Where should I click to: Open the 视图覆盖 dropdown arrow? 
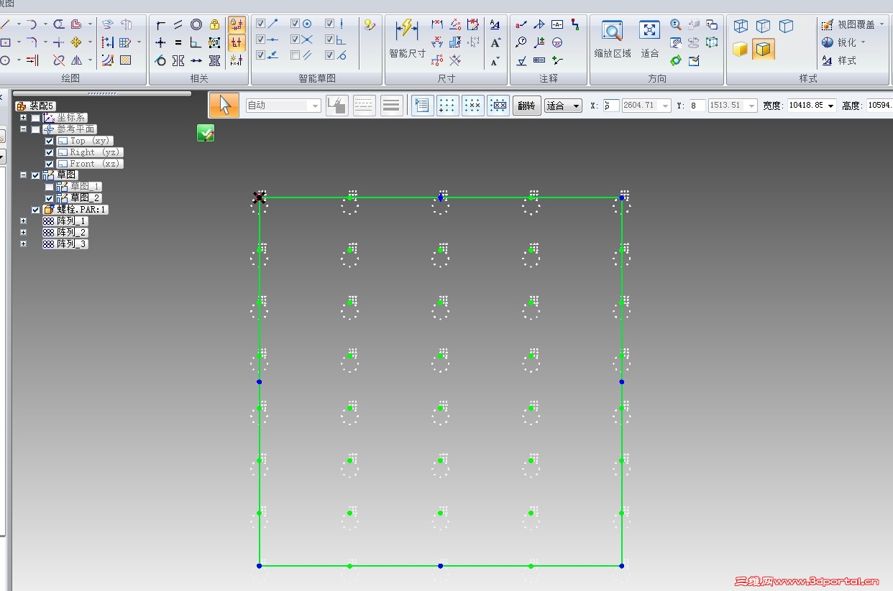[881, 24]
